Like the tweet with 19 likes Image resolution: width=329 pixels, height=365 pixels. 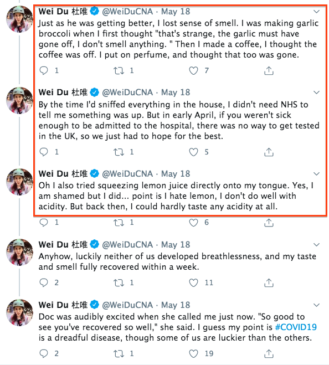(193, 353)
